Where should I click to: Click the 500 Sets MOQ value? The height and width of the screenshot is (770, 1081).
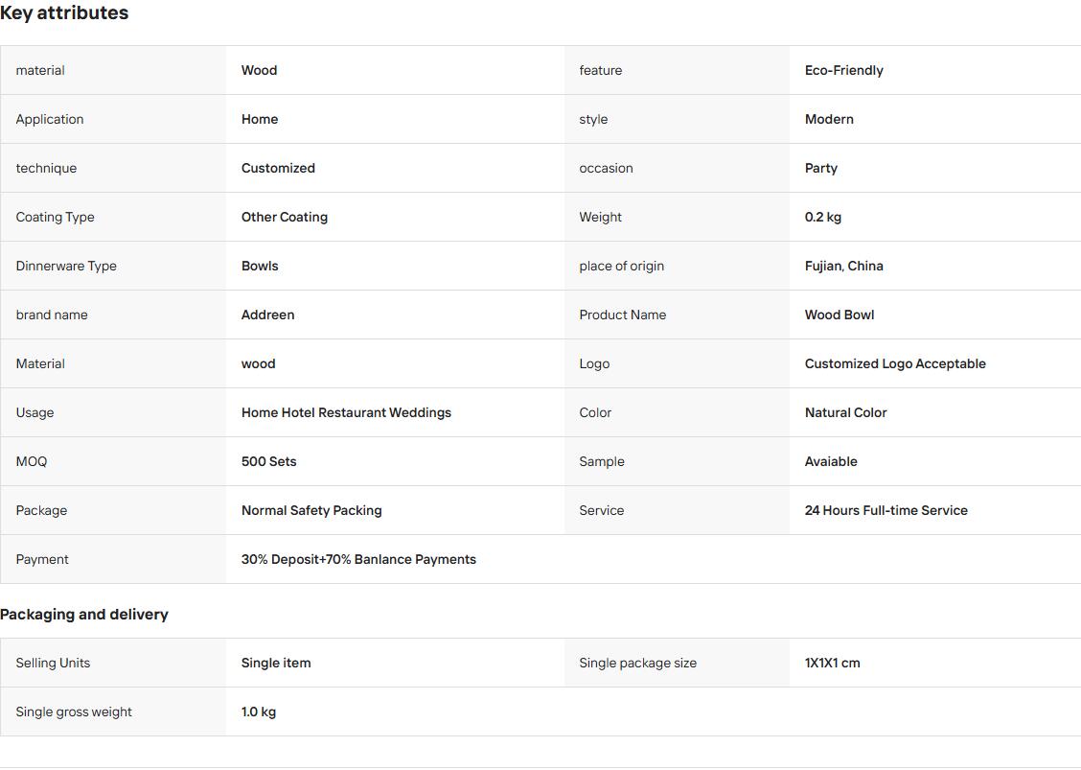pyautogui.click(x=269, y=462)
